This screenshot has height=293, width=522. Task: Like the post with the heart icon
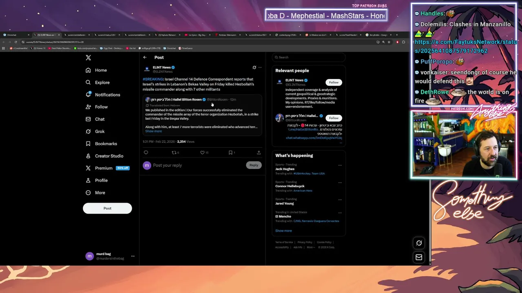pos(202,153)
